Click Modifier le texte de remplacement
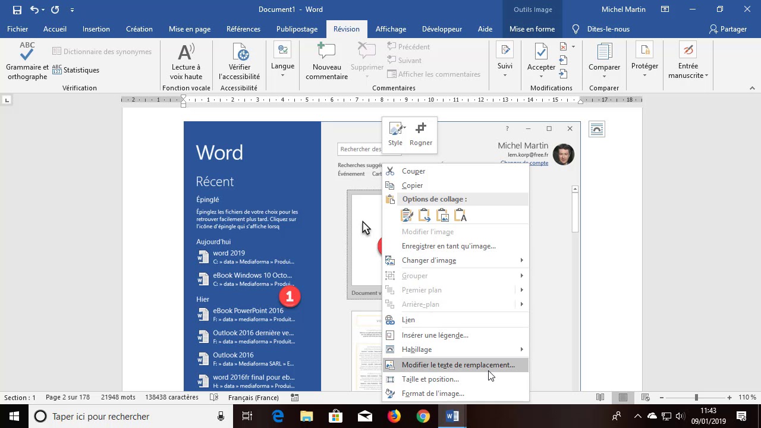This screenshot has width=761, height=428. (x=455, y=365)
